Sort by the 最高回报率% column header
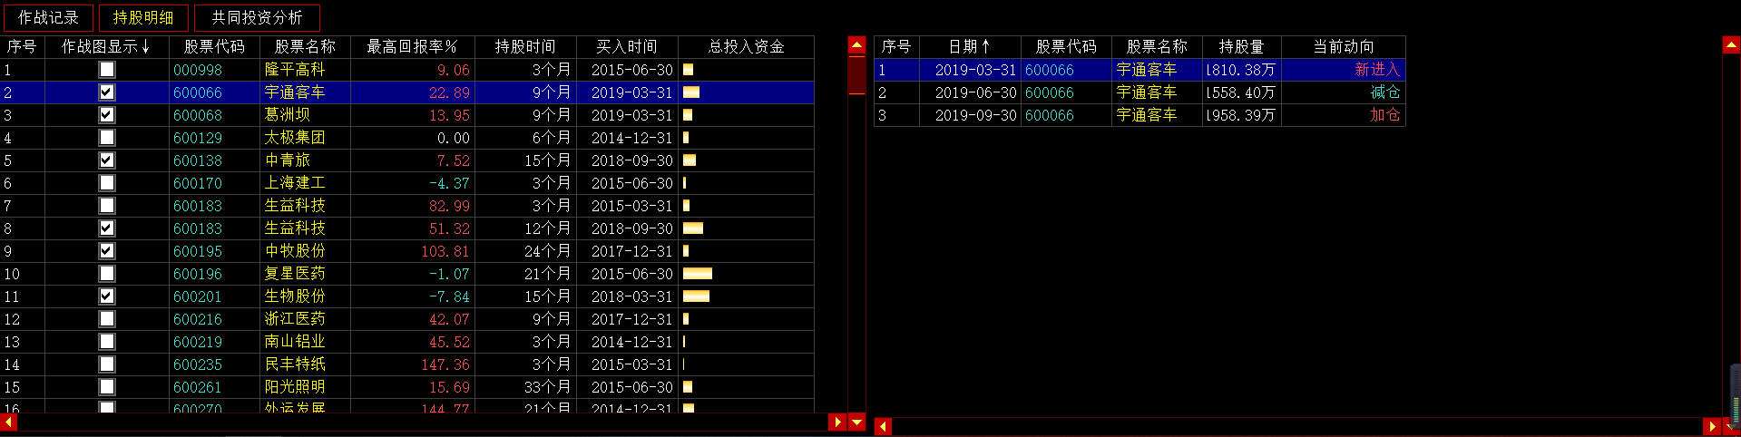1741x437 pixels. click(412, 46)
